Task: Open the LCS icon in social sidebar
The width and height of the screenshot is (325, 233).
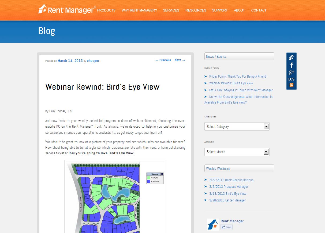Action: 292,79
